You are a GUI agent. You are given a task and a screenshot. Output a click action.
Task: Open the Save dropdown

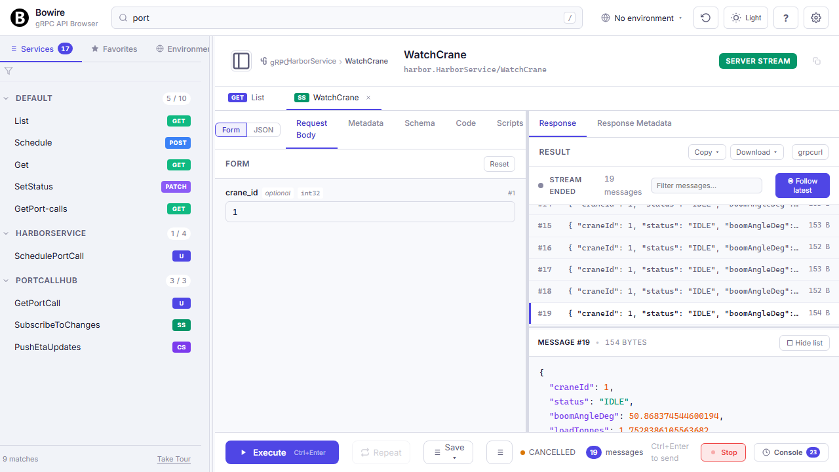[x=448, y=452]
